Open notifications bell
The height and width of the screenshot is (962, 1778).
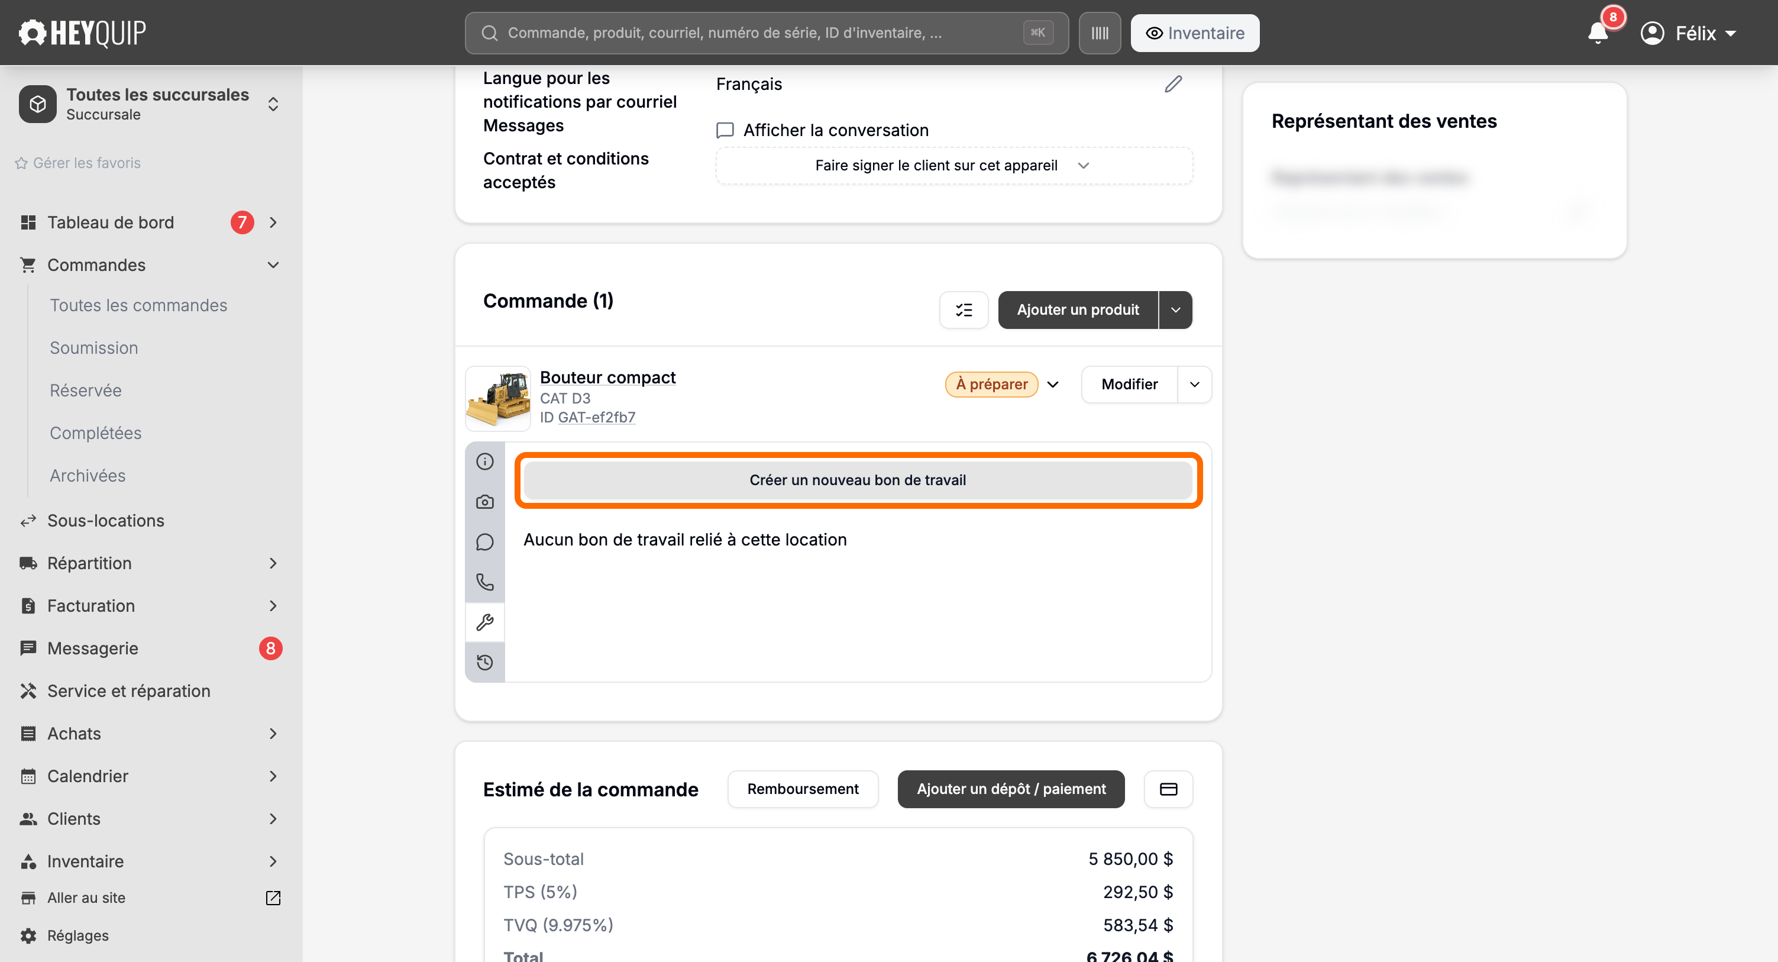(x=1597, y=33)
